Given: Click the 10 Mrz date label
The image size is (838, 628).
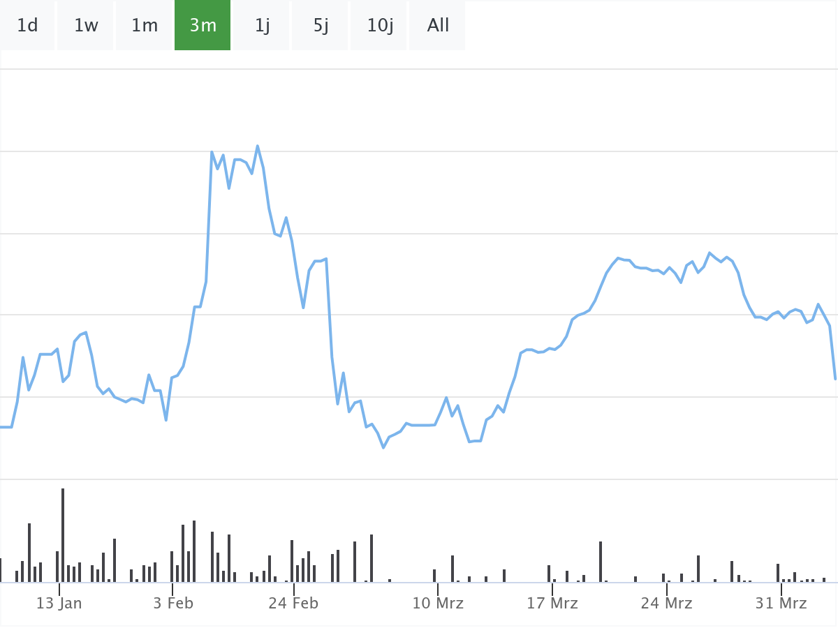Looking at the screenshot, I should point(437,604).
